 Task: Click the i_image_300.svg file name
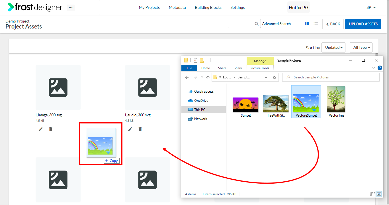click(49, 115)
